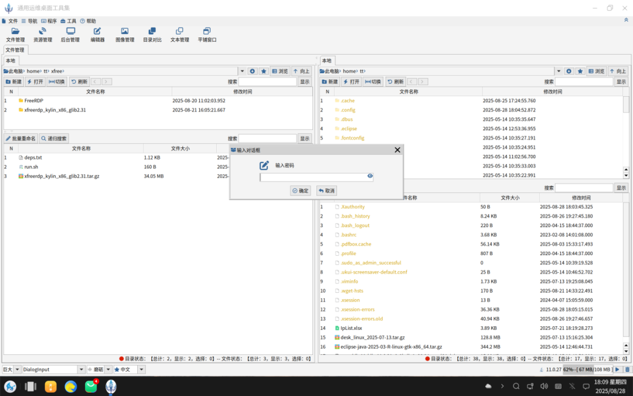This screenshot has width=633, height=396.
Task: Open the 后台管理 tool
Action: point(70,35)
